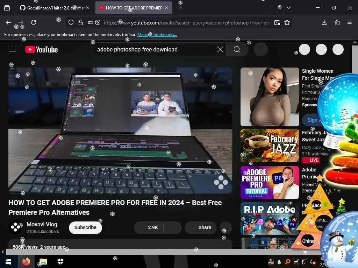358x268 pixels.
Task: Click the URL address bar
Action: pos(187,23)
